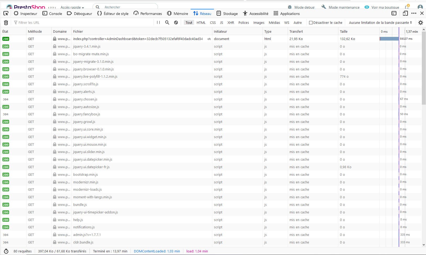Image resolution: width=426 pixels, height=255 pixels.
Task: Open the Stockage tab
Action: point(227,14)
